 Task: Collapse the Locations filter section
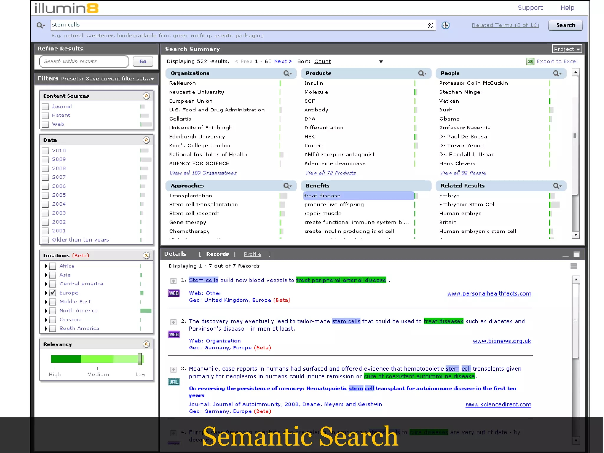[147, 255]
